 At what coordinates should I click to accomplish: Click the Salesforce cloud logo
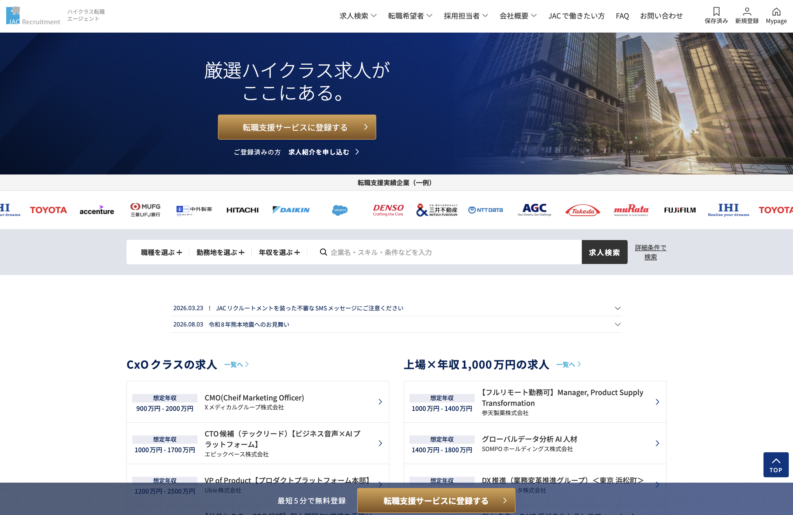[x=339, y=210]
